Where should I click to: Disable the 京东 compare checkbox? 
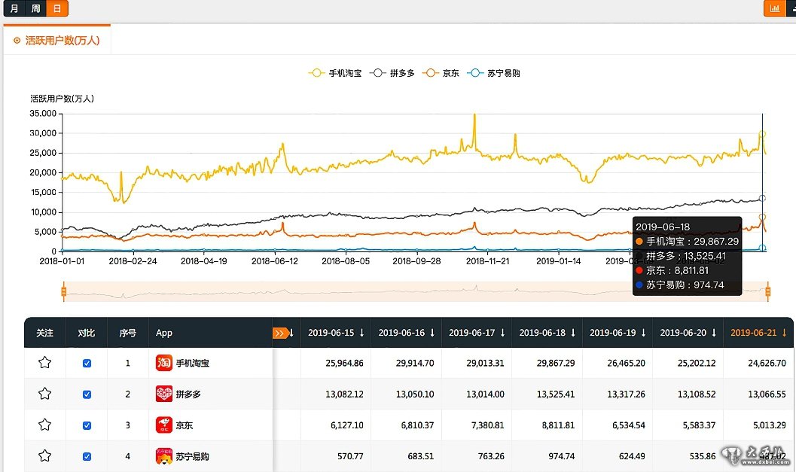point(87,425)
